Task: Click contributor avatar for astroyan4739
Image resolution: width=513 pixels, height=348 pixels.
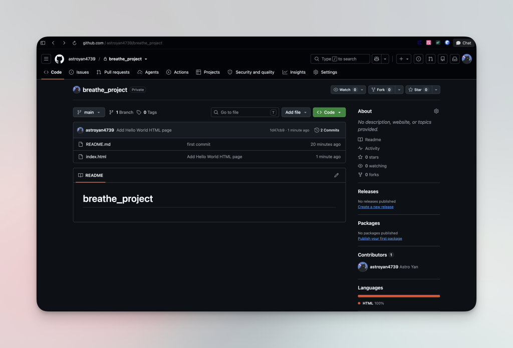Action: point(363,267)
